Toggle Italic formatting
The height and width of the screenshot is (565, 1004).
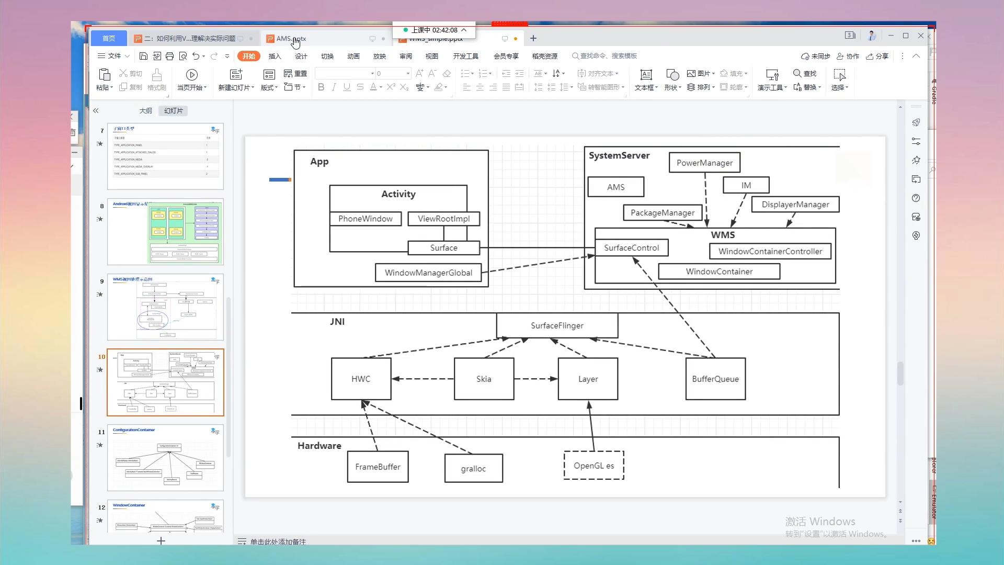click(x=334, y=87)
